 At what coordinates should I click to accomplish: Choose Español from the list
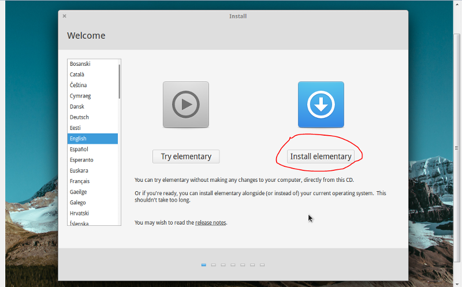[x=92, y=149]
